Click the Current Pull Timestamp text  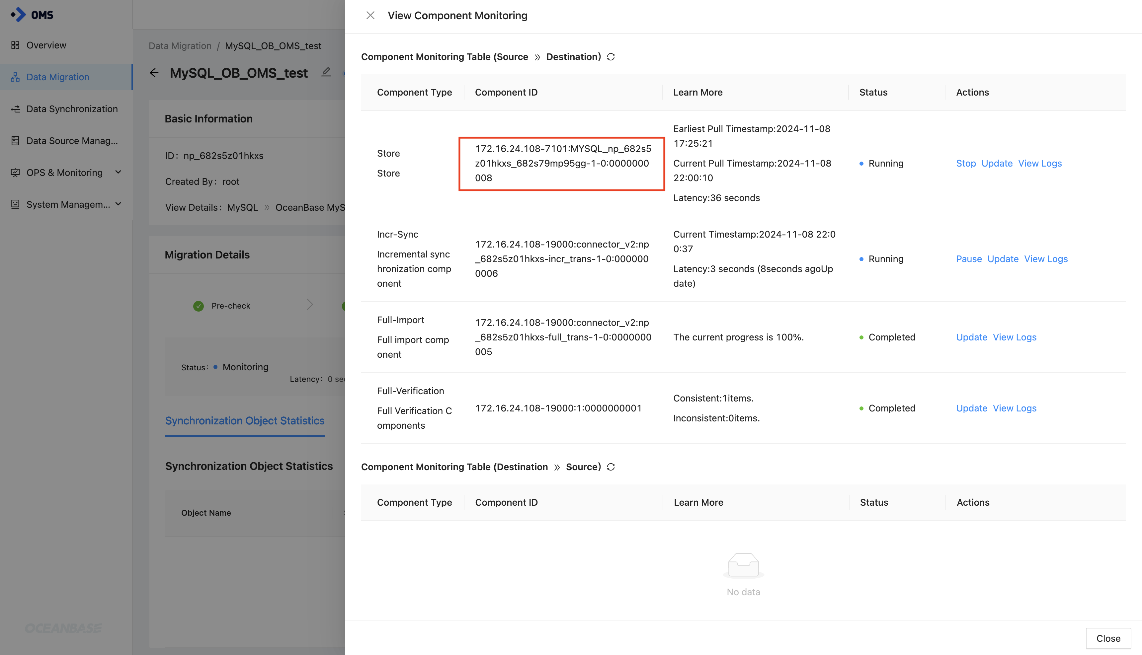click(x=752, y=171)
